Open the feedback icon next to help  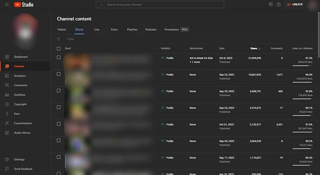click(271, 5)
